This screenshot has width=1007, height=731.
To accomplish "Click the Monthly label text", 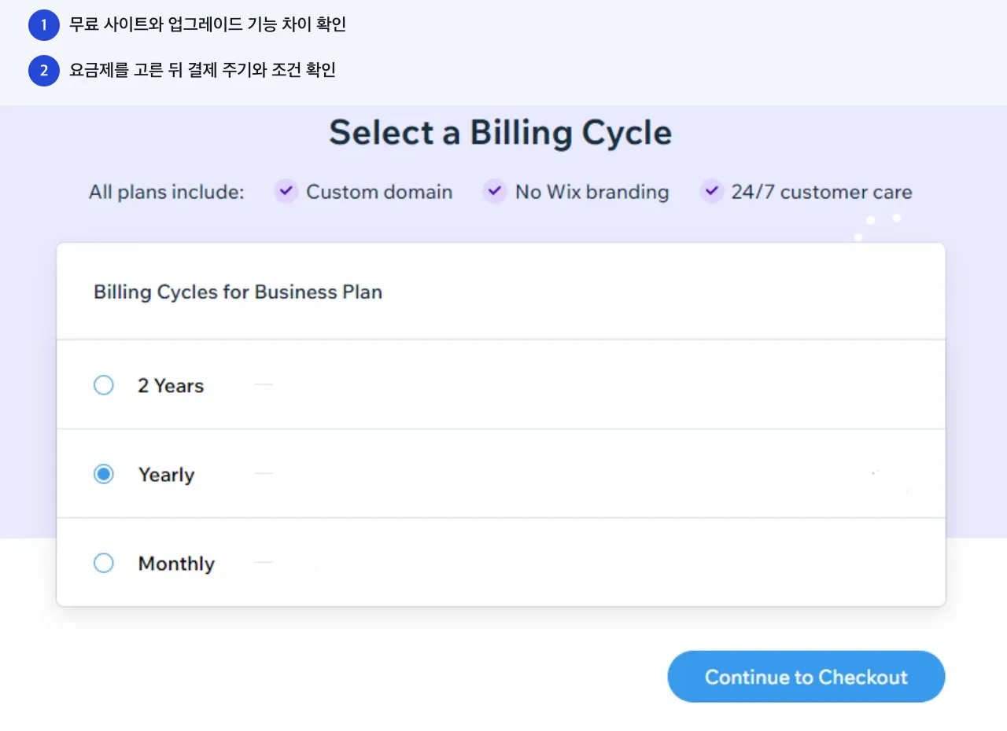I will (x=176, y=564).
